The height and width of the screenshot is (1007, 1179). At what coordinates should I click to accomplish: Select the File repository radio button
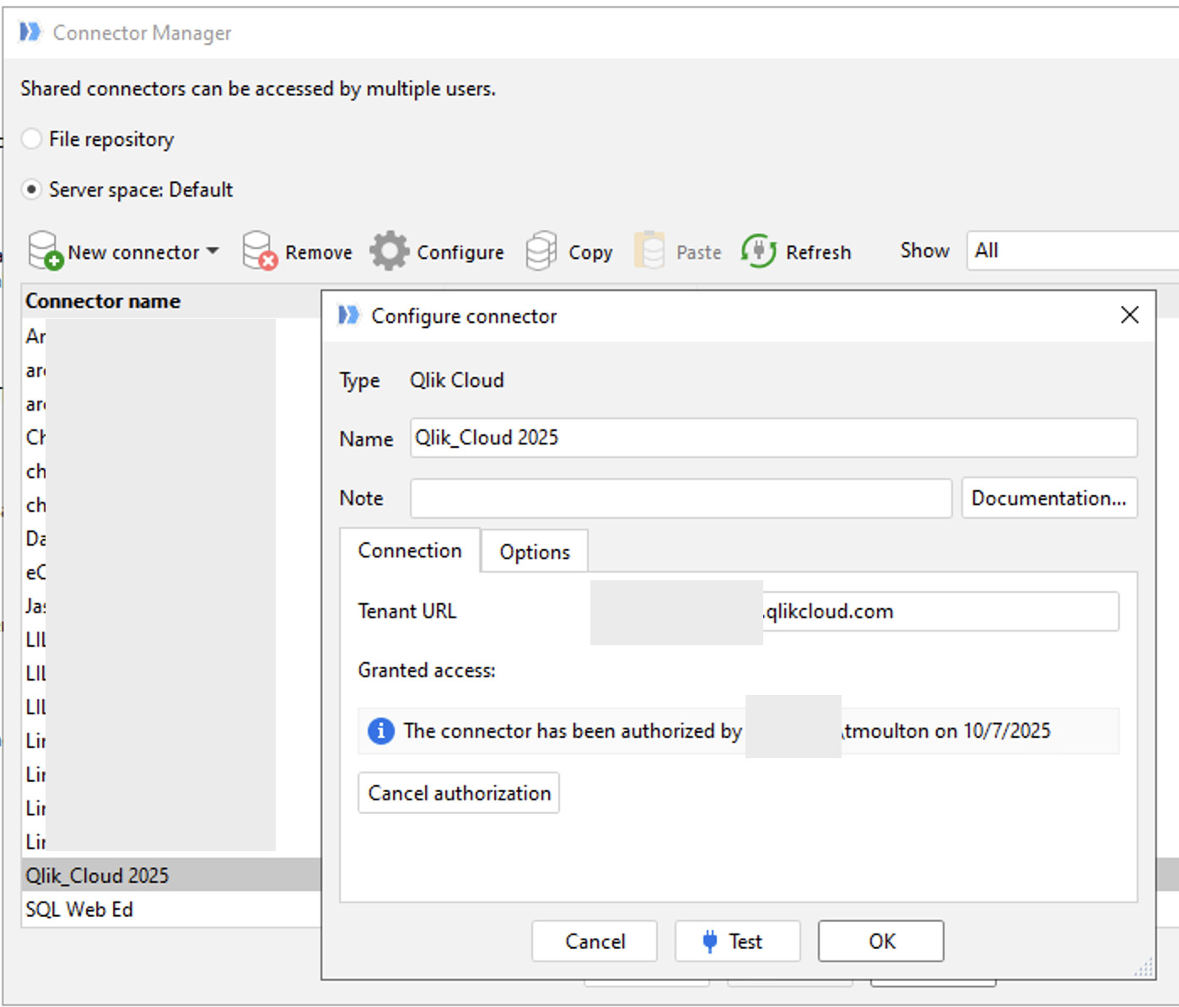[x=31, y=139]
